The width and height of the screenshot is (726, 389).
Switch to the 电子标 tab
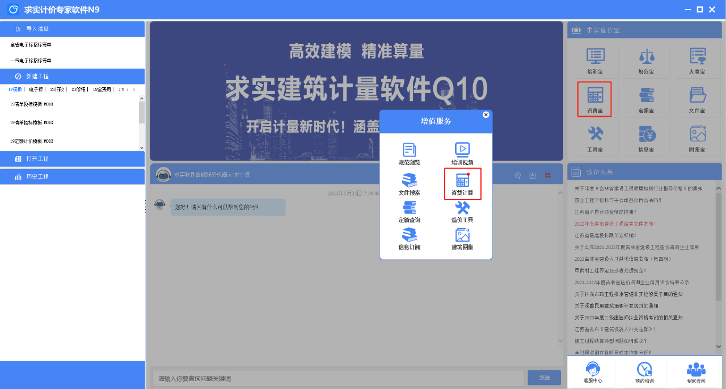[36, 90]
